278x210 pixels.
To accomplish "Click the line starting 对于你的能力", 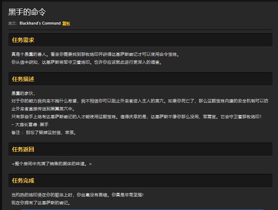I will tap(140, 101).
